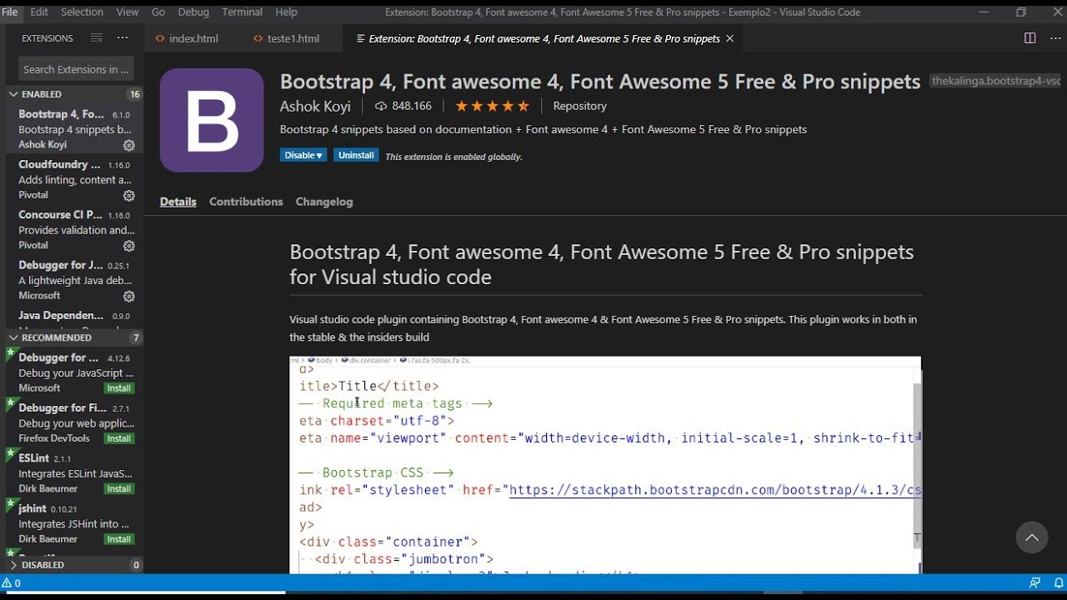The width and height of the screenshot is (1067, 600).
Task: Select Java Dependency extension in list
Action: (x=75, y=317)
